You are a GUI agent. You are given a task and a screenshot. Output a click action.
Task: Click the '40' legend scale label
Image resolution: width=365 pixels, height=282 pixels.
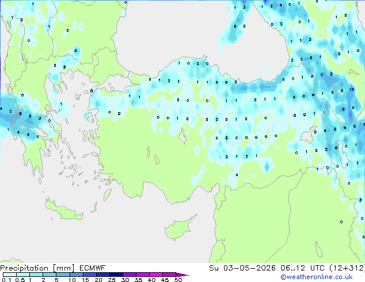151,280
